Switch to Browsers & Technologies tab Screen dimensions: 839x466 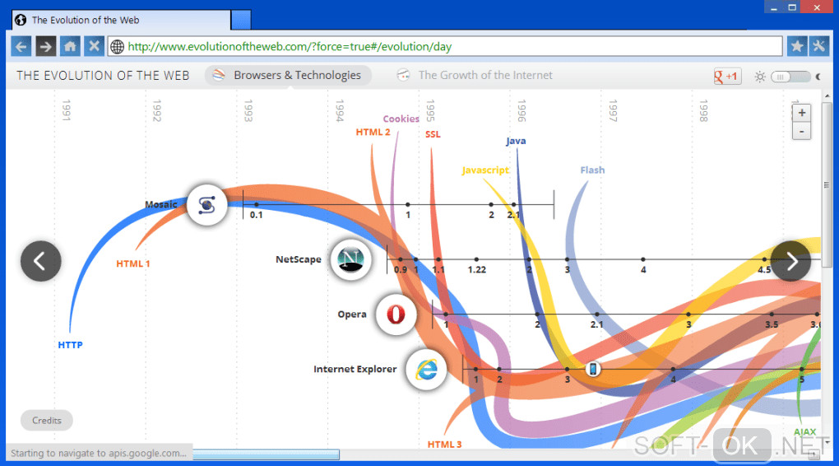pyautogui.click(x=288, y=76)
